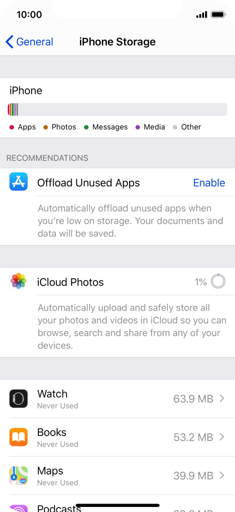Tap the iPhone storage usage bar
The width and height of the screenshot is (235, 512).
pyautogui.click(x=117, y=109)
